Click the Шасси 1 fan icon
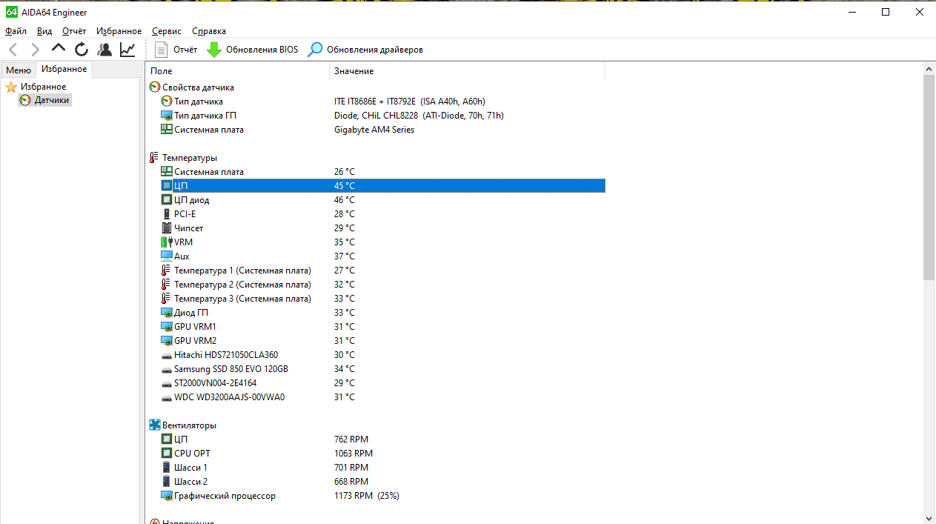The width and height of the screenshot is (936, 524). 166,468
